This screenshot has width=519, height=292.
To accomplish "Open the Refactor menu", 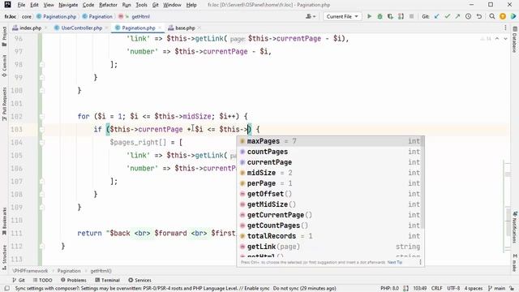I will [108, 5].
